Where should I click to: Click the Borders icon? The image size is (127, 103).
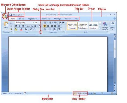click(50, 29)
